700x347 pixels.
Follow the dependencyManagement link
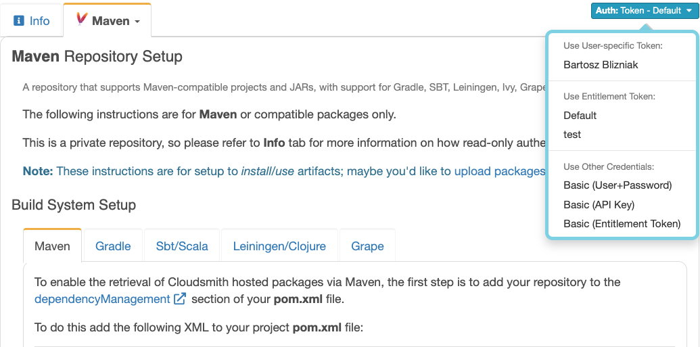[x=102, y=299]
